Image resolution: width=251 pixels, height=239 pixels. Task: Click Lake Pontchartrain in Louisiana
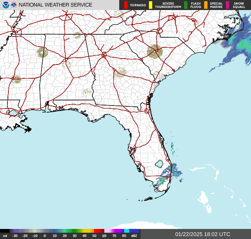point(13,113)
